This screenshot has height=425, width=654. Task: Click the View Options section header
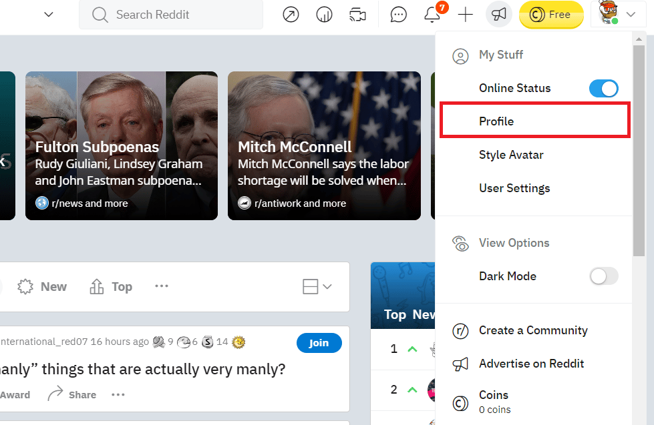pyautogui.click(x=514, y=243)
